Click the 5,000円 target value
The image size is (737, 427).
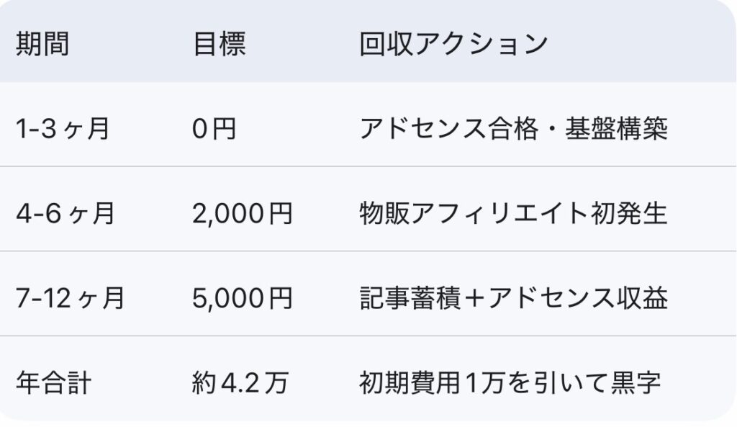(x=243, y=298)
